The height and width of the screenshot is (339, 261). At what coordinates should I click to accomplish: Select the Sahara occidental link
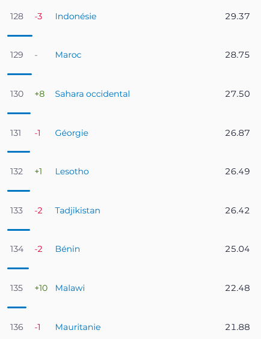93,94
